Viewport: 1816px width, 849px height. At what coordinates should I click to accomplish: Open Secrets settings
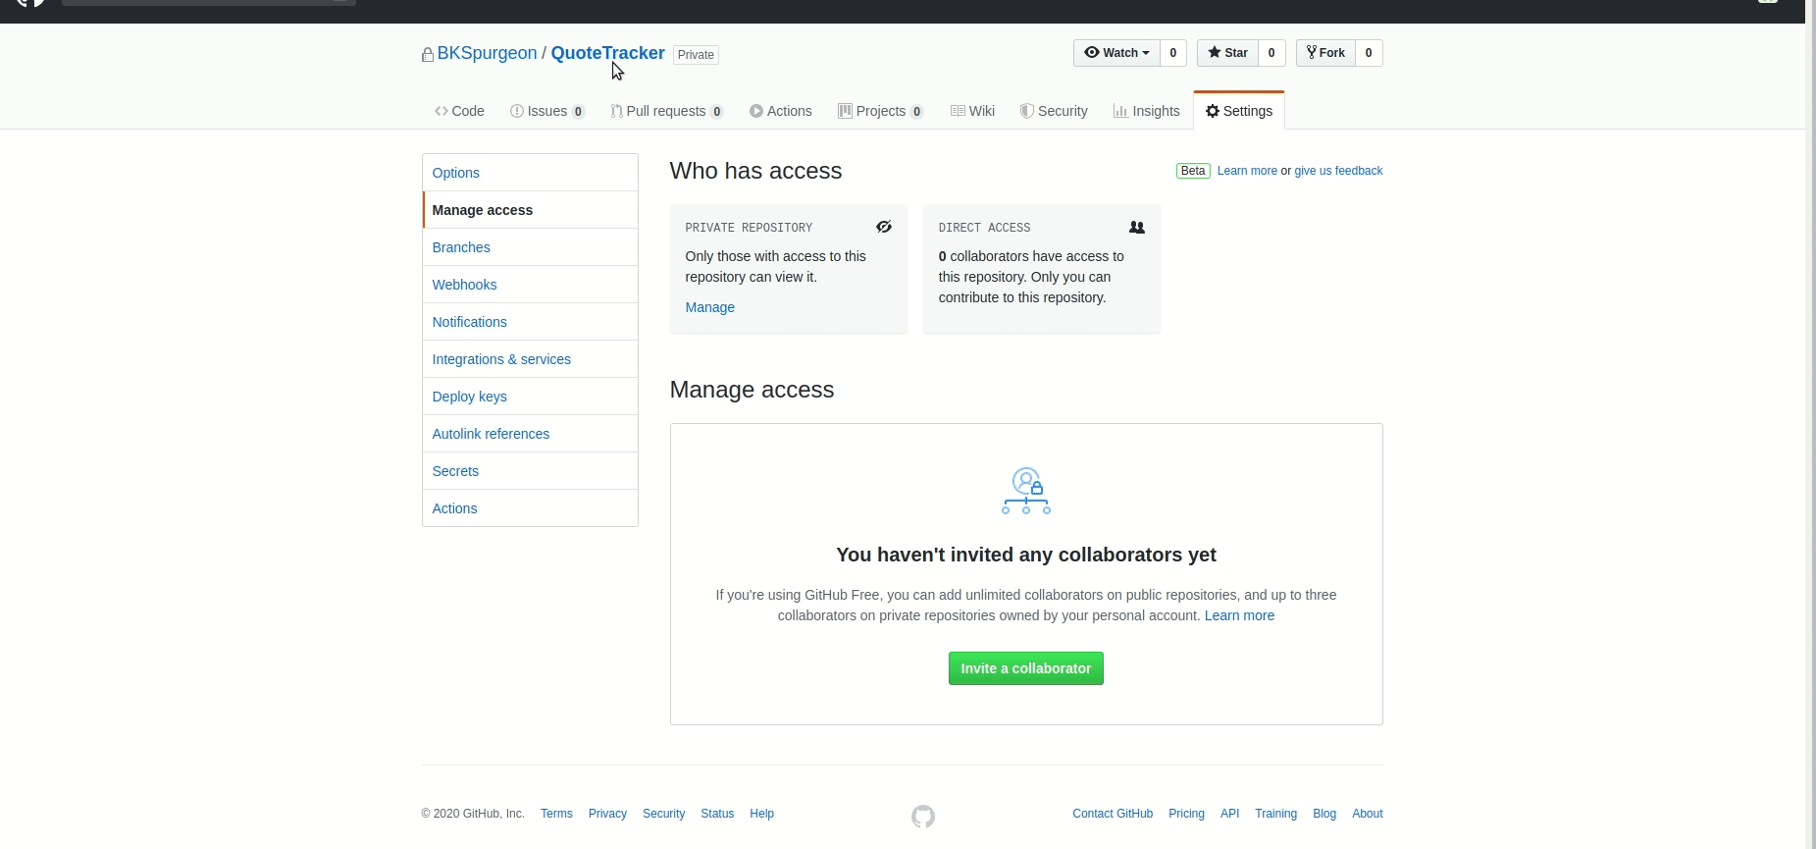530,471
